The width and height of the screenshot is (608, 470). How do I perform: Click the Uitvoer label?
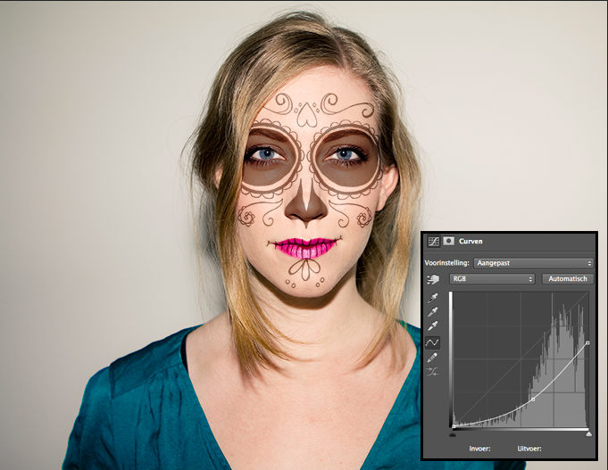click(x=529, y=449)
